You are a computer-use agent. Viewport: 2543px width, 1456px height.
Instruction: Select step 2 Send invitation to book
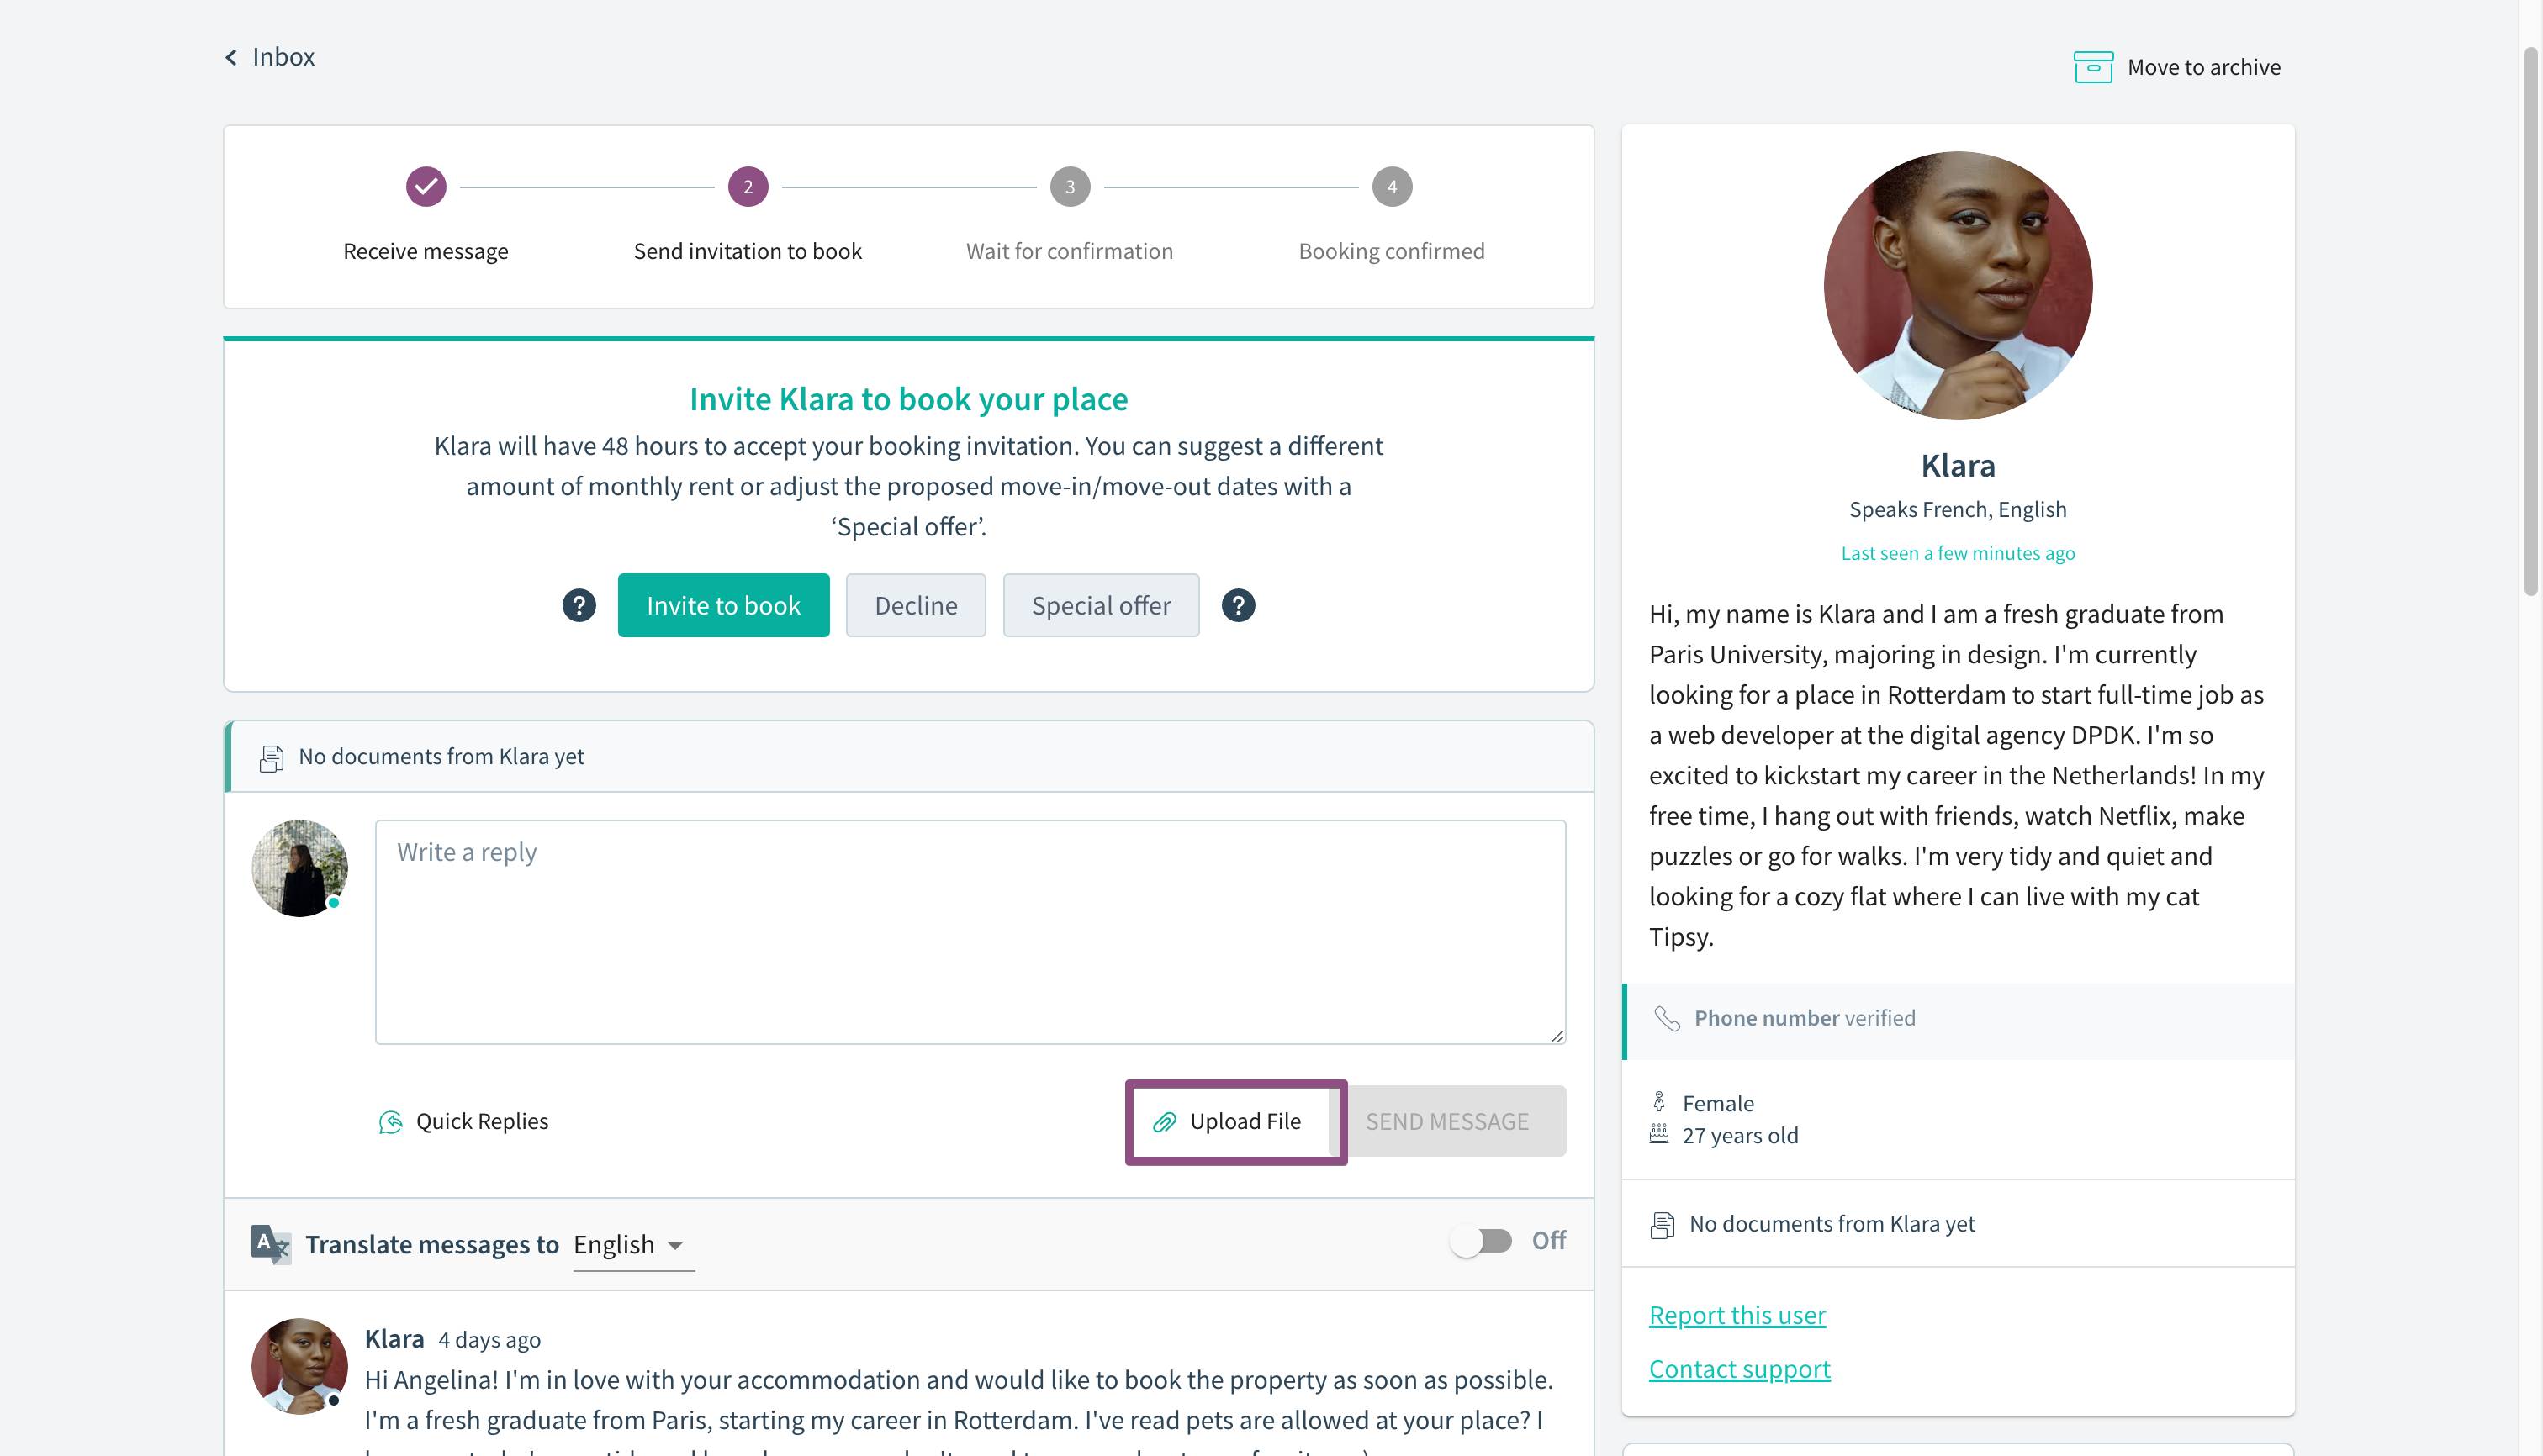[x=748, y=187]
